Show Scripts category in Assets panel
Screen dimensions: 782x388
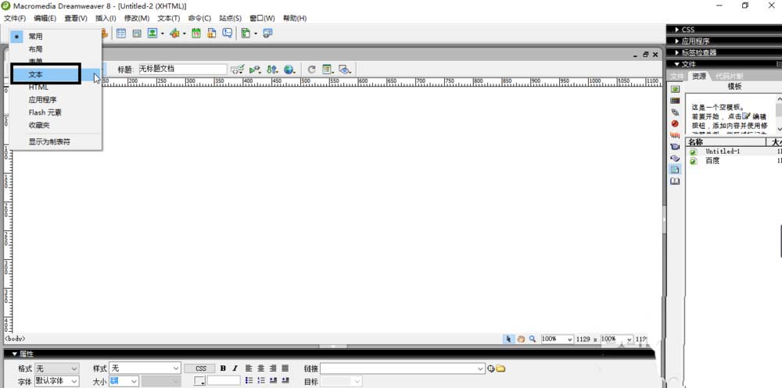pos(675,158)
